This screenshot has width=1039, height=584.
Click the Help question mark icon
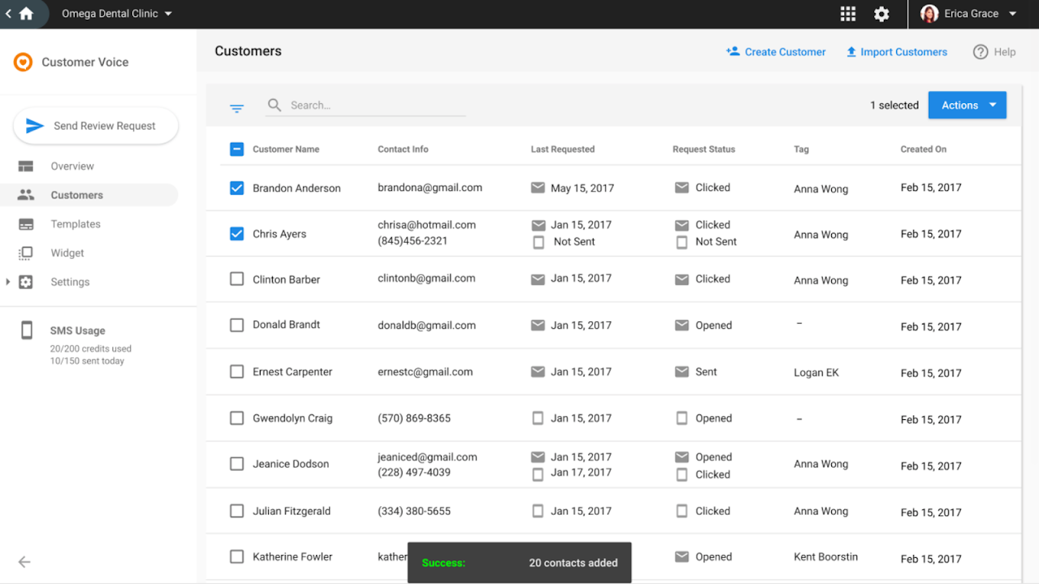(980, 52)
